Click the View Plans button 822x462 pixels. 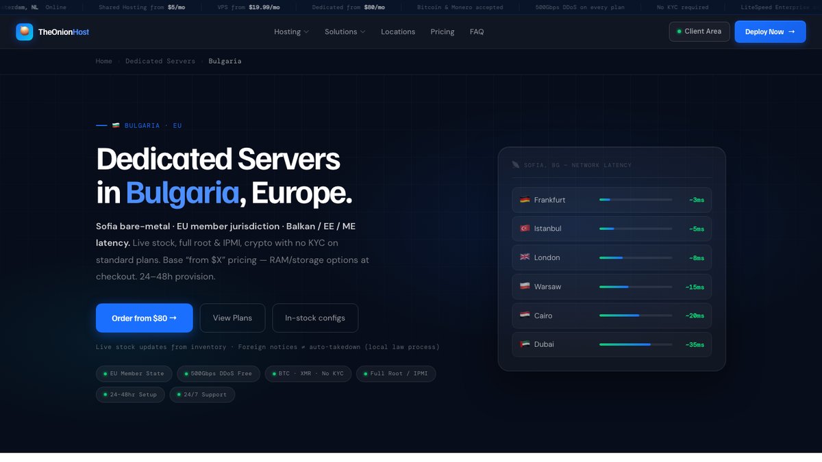point(232,318)
